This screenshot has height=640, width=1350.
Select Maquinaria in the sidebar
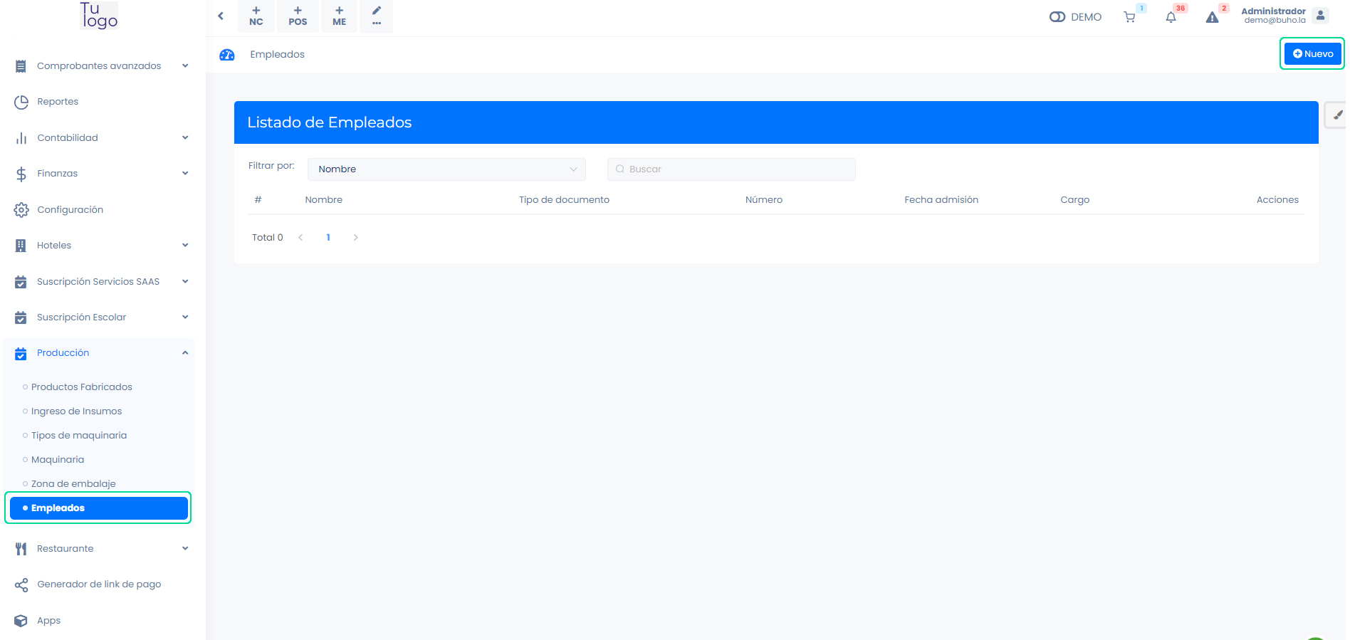58,460
